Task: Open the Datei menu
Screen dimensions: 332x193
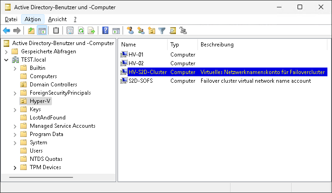Action: click(x=11, y=19)
